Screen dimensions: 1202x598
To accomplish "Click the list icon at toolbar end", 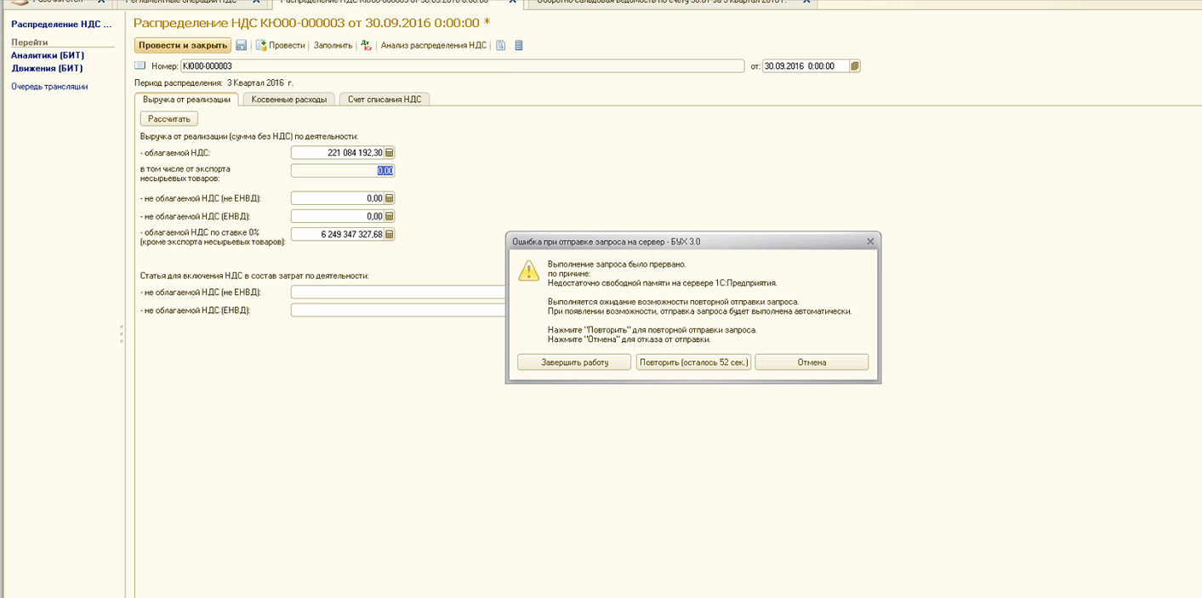I will coord(519,45).
